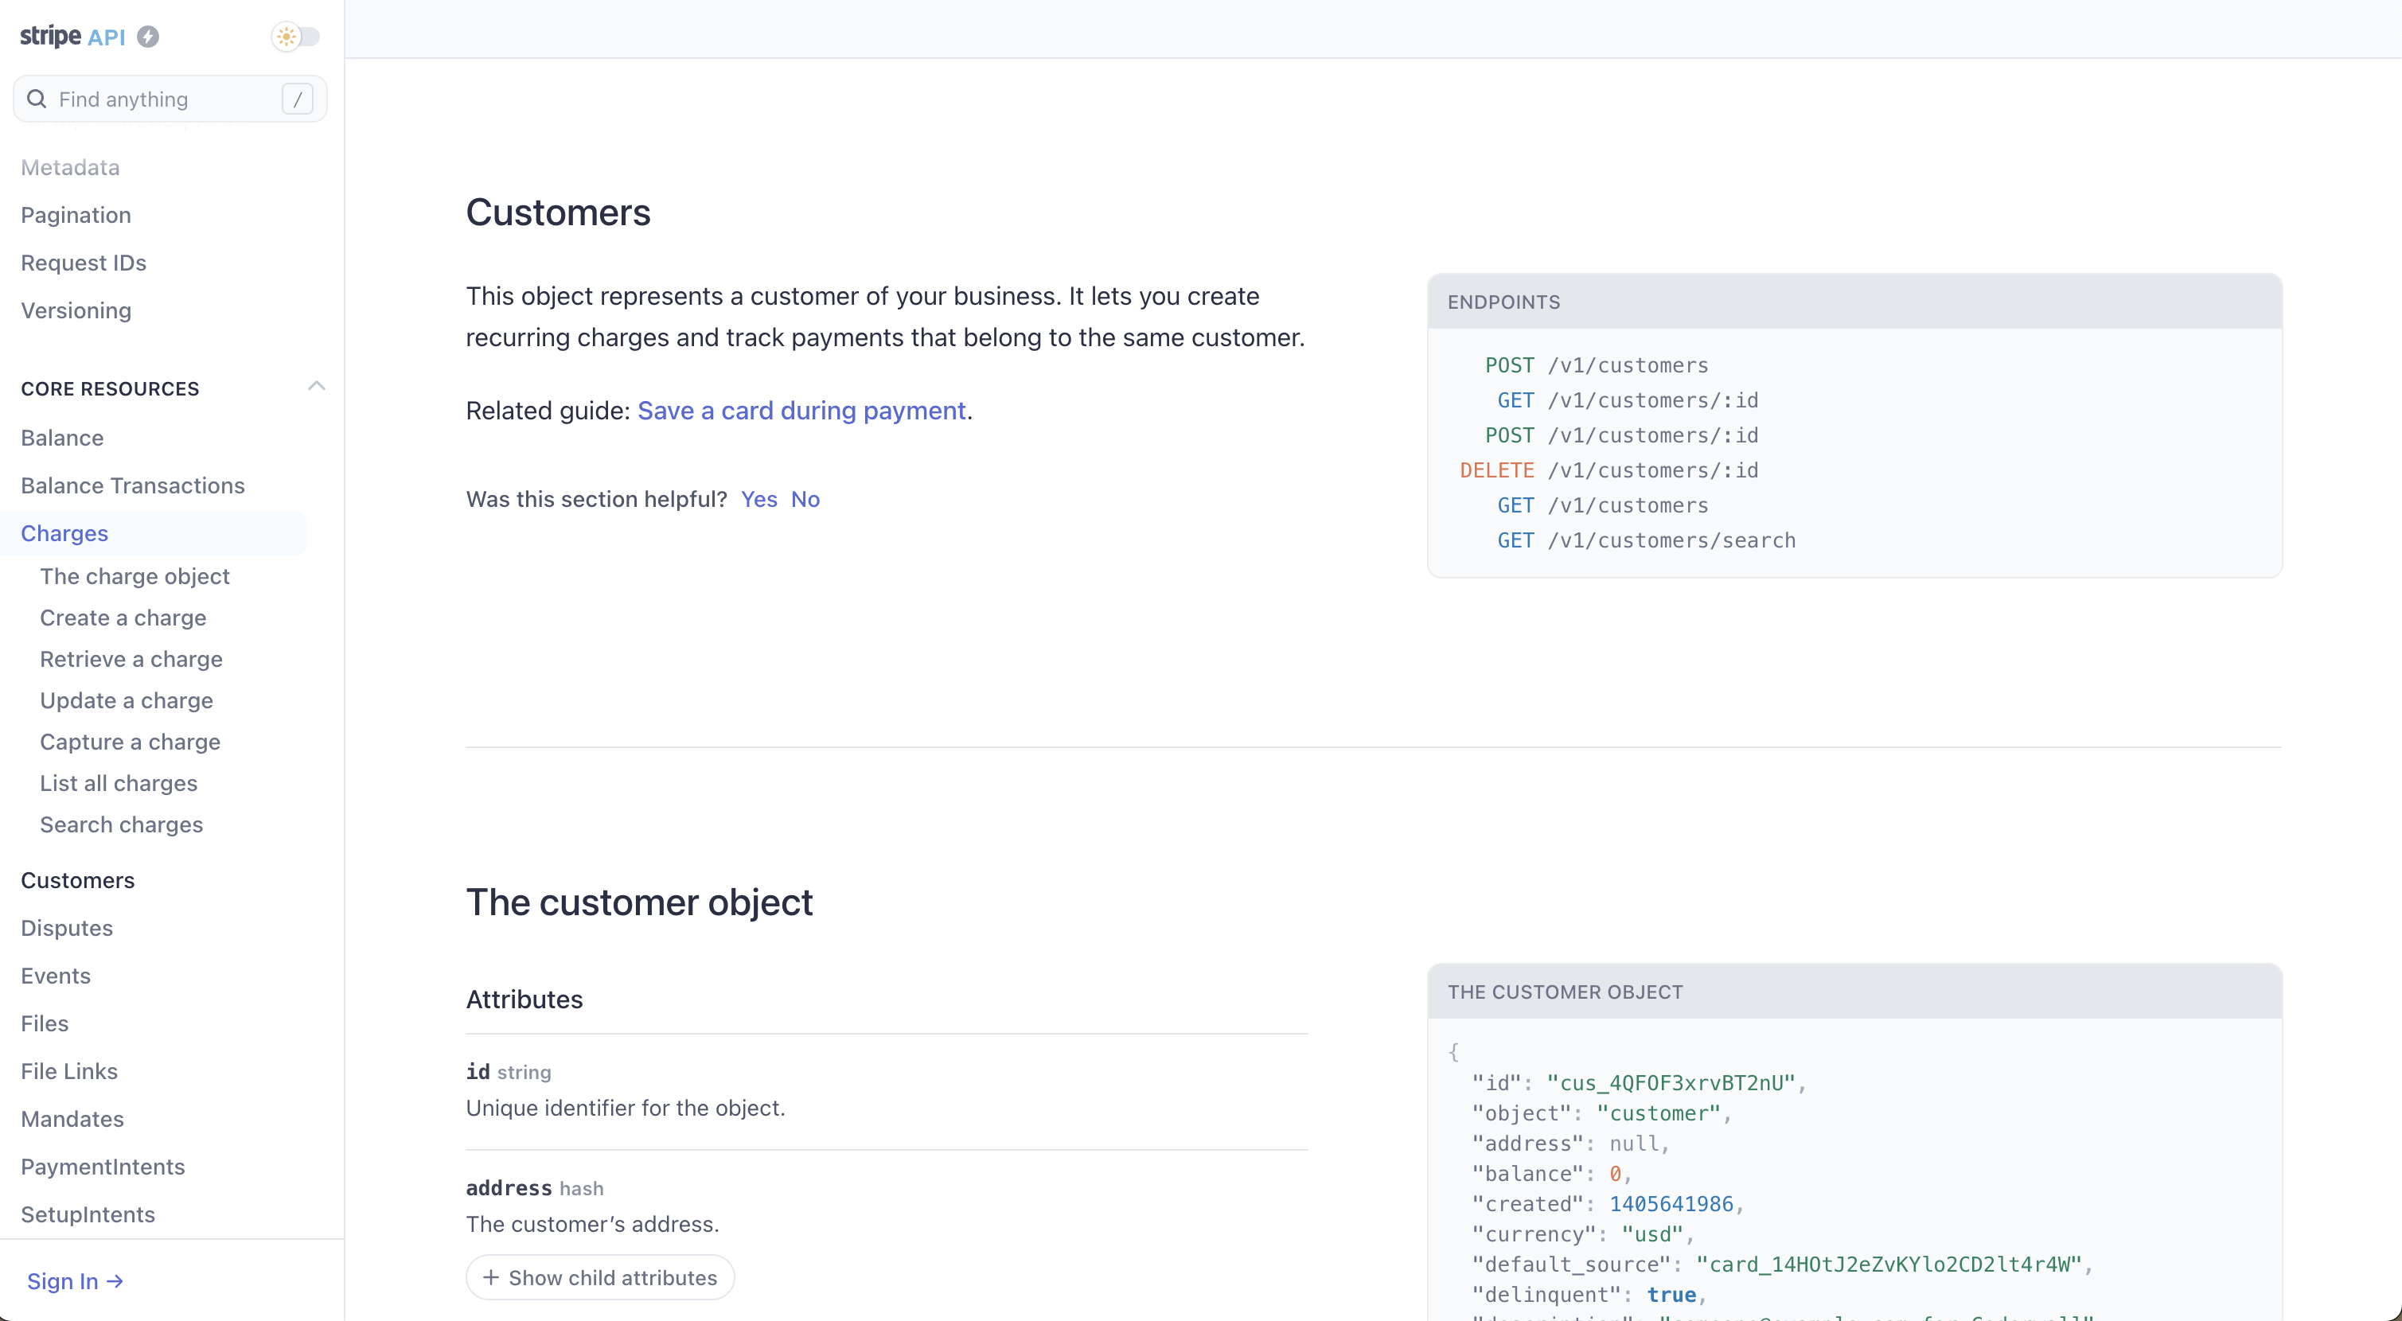Go to the Request IDs section
Image resolution: width=2402 pixels, height=1321 pixels.
point(84,263)
